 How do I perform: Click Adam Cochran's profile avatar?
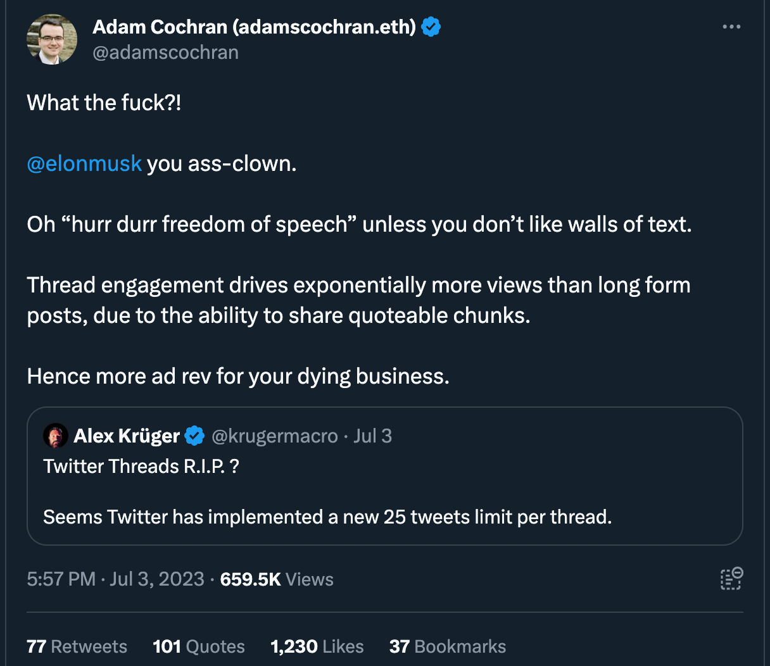52,40
